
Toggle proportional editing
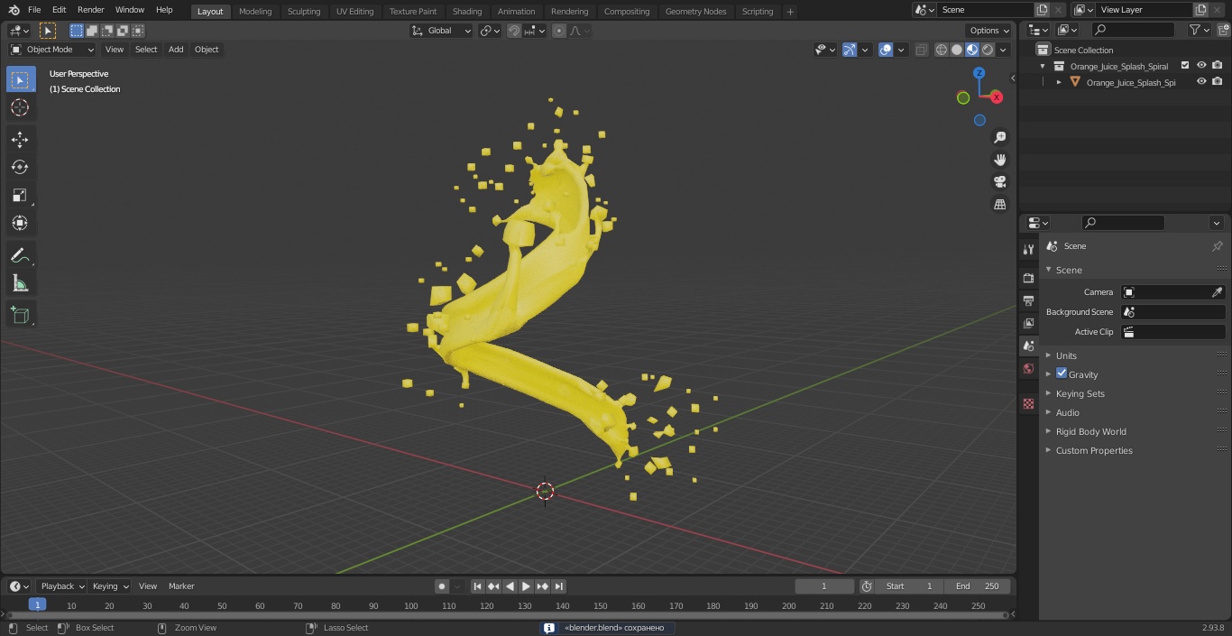(x=559, y=31)
